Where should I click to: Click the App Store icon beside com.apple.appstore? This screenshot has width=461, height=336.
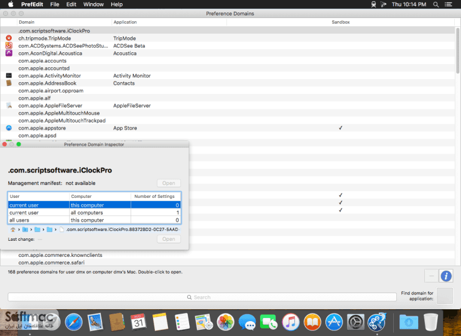click(9, 128)
